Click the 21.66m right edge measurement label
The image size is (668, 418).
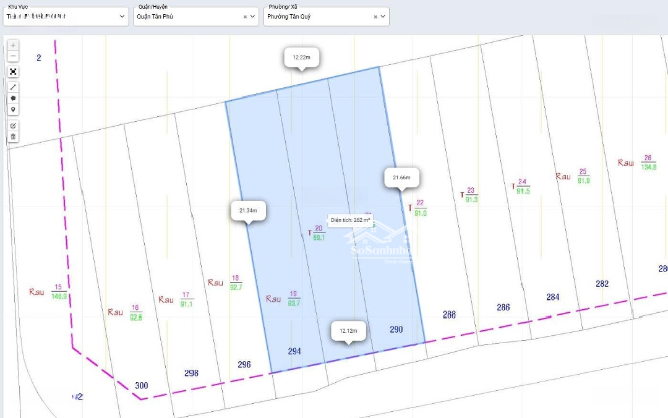(401, 177)
